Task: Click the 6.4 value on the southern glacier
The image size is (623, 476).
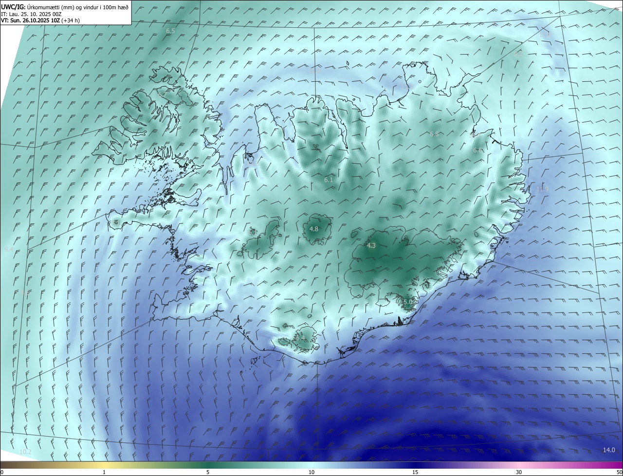Action: [300, 338]
